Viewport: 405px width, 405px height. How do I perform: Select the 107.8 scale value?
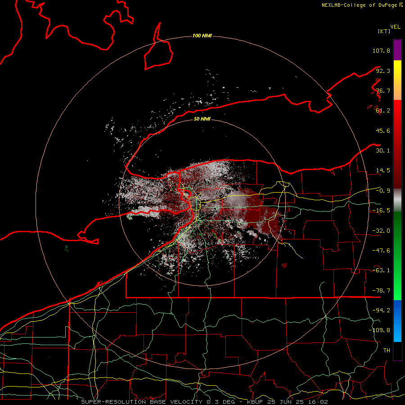point(381,50)
